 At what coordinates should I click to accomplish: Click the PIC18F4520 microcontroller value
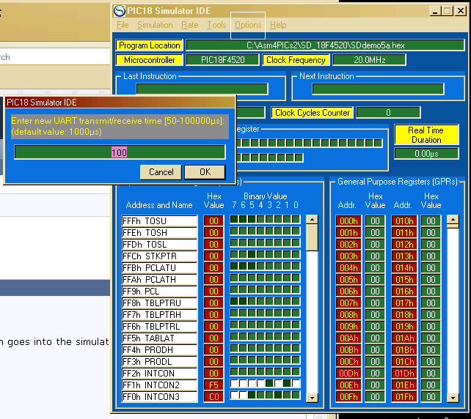(x=222, y=60)
